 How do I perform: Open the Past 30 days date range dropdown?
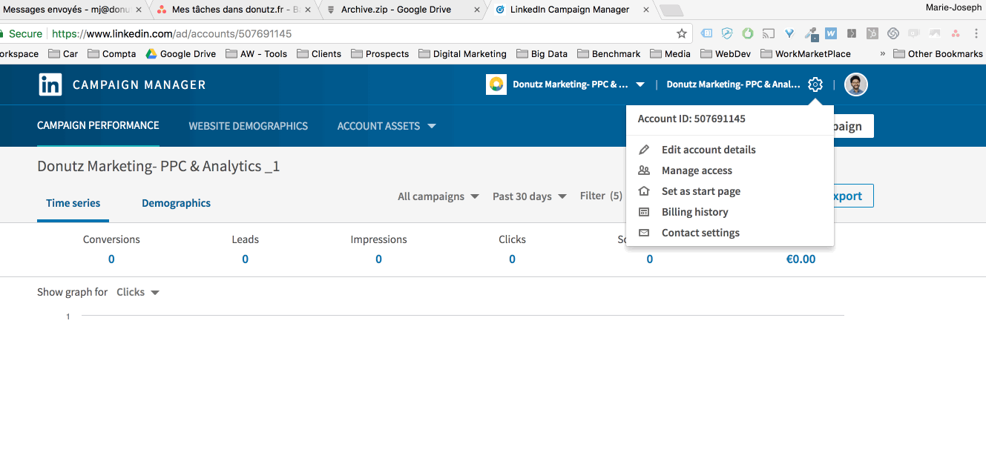[x=530, y=196]
